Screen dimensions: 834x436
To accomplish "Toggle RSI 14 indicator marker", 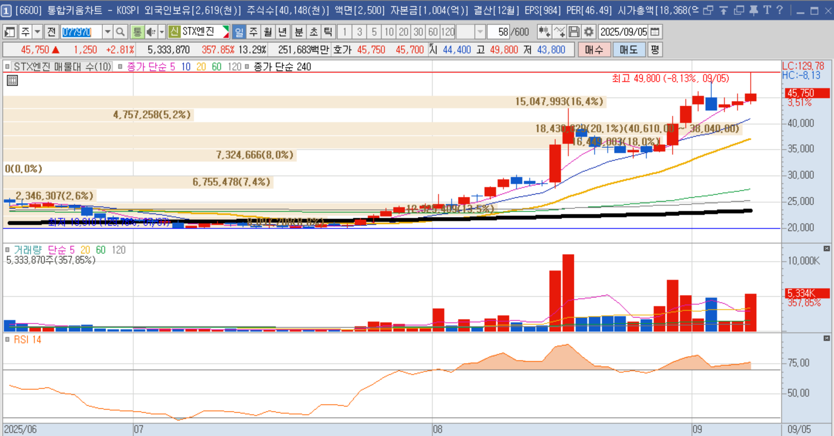I will pyautogui.click(x=7, y=340).
